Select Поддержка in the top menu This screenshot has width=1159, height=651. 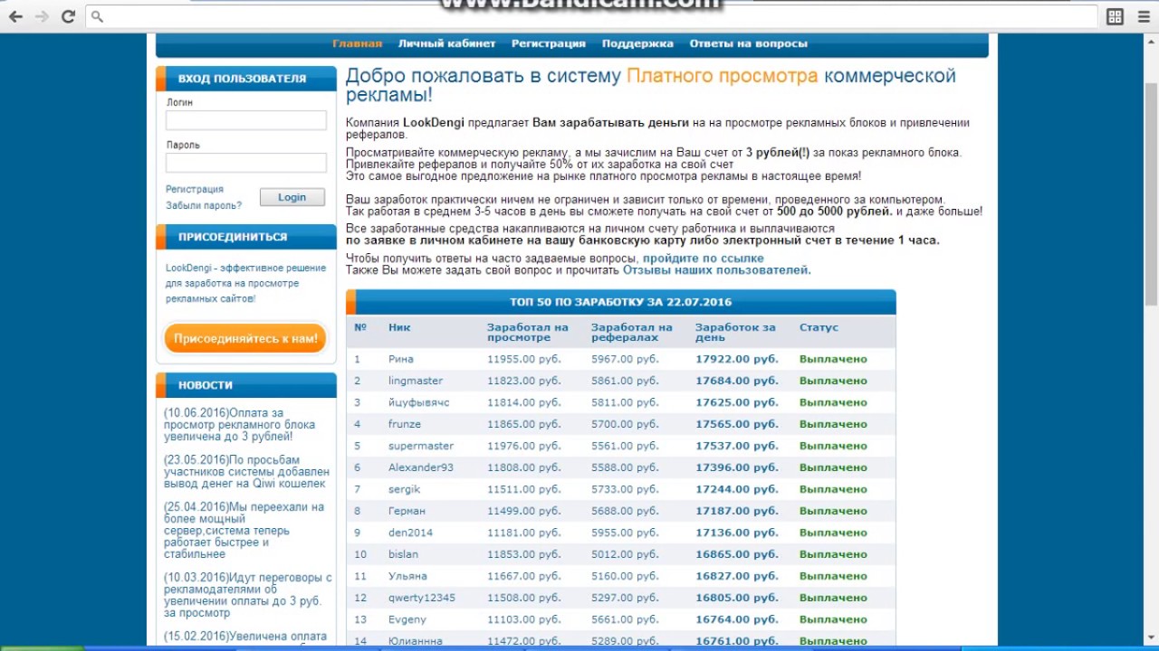pyautogui.click(x=637, y=43)
